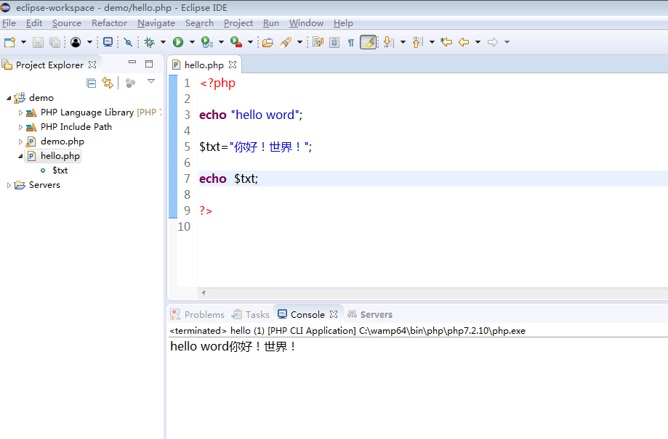Click the Save All icon
668x439 pixels.
[55, 42]
